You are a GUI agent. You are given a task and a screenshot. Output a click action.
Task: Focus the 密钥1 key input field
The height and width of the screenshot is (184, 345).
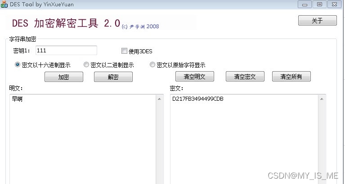click(x=66, y=51)
